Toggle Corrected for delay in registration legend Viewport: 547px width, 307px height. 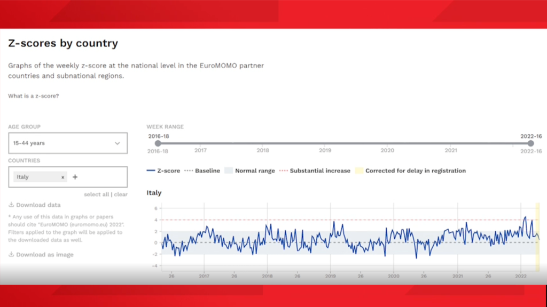point(410,171)
